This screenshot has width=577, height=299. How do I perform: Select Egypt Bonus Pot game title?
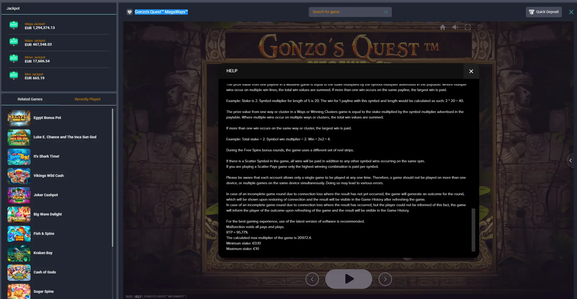click(x=47, y=118)
